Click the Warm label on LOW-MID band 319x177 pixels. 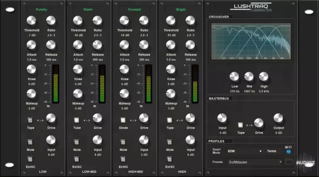88,10
